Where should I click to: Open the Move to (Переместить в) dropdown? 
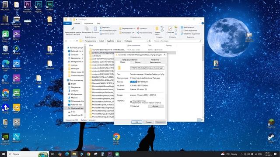tap(127, 28)
